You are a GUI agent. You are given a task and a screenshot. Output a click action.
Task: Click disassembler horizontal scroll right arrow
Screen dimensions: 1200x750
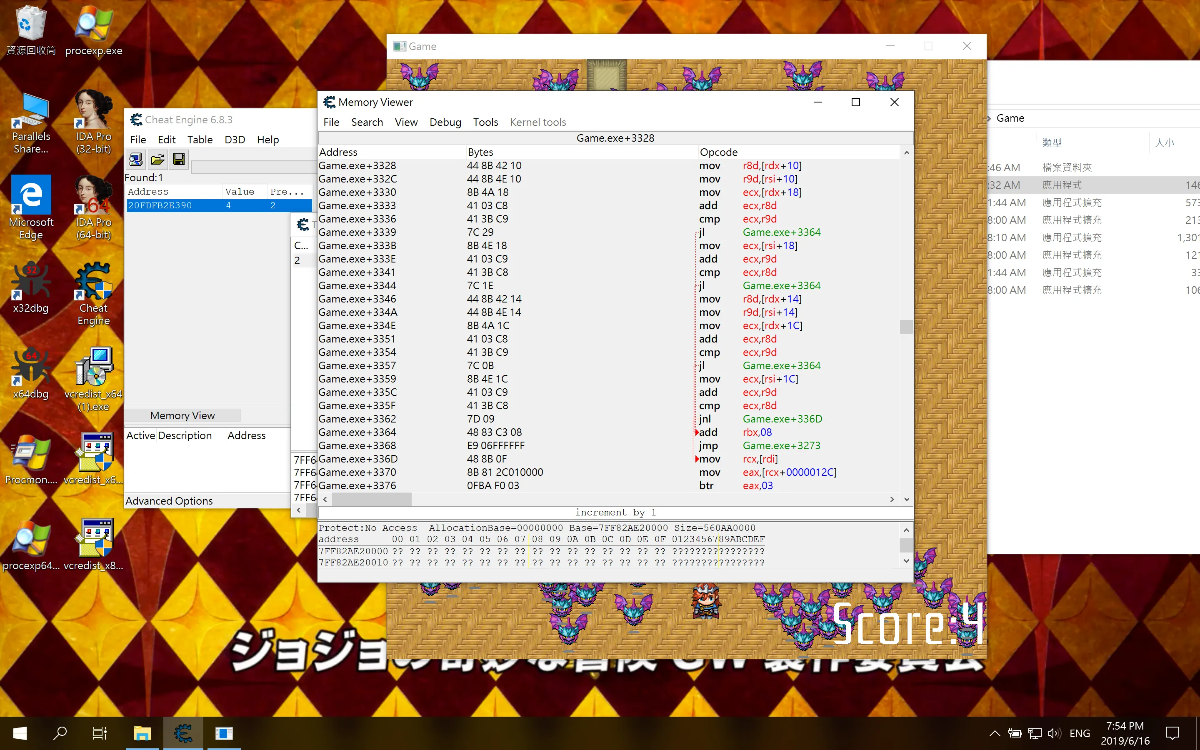(892, 500)
